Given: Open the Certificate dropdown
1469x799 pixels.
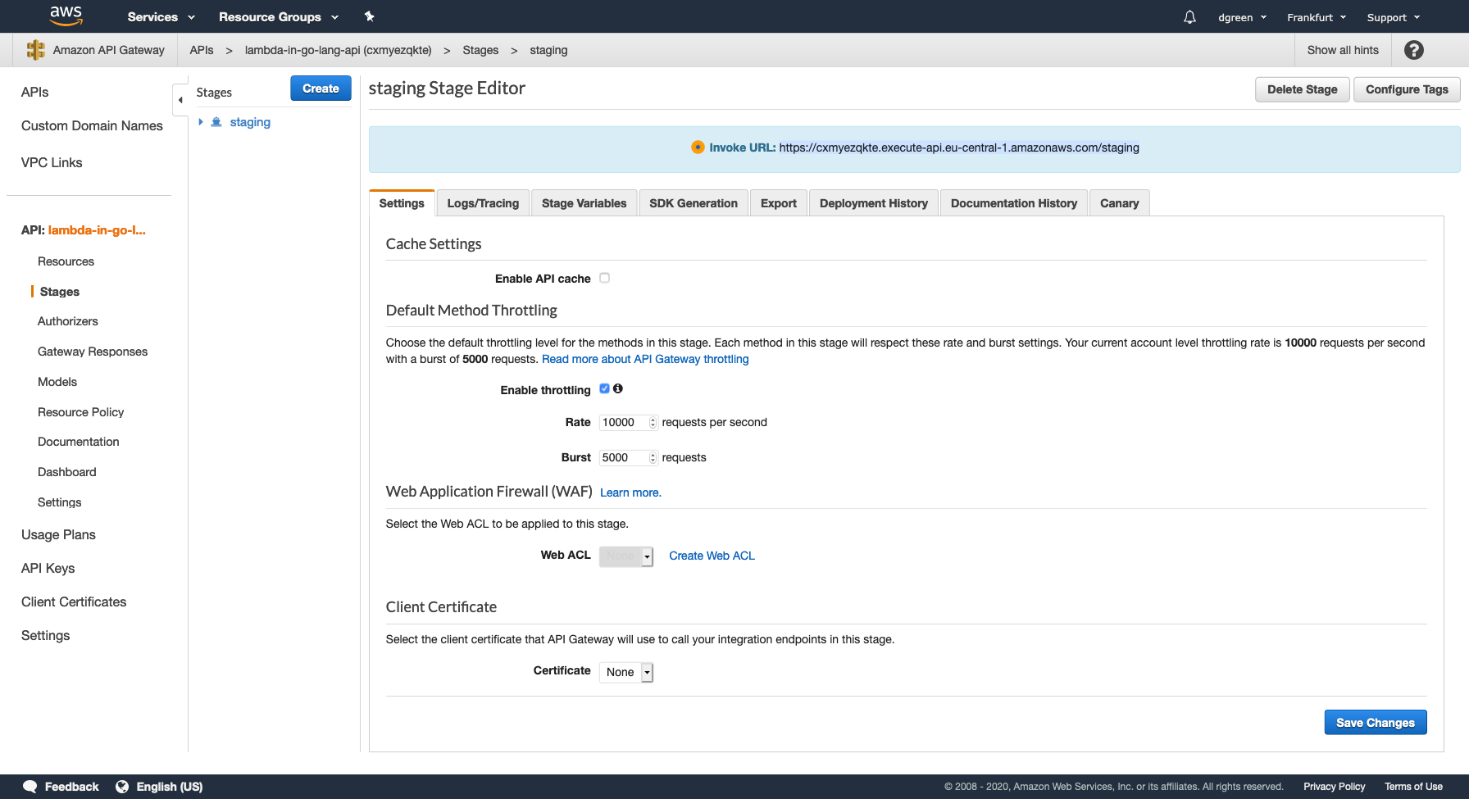Looking at the screenshot, I should tap(626, 672).
